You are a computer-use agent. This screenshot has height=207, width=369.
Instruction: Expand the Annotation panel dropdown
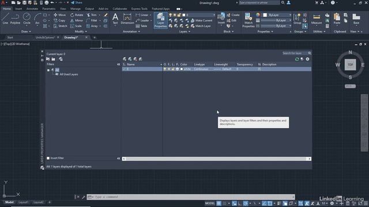tap(131, 32)
